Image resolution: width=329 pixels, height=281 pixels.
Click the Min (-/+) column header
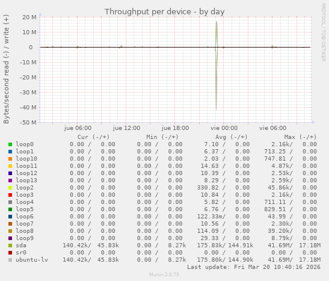[x=162, y=137]
